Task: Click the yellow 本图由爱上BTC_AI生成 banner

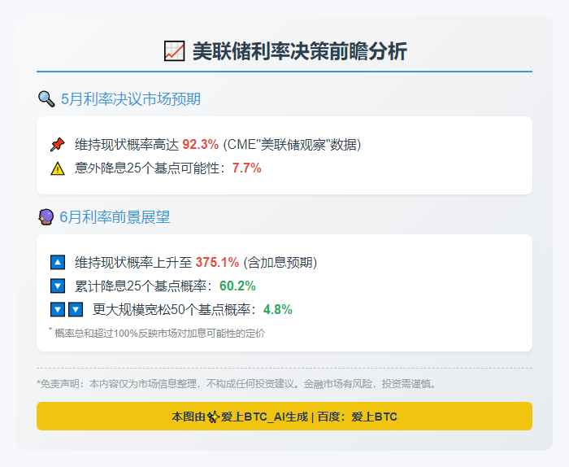Action: tap(284, 417)
